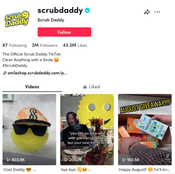
Task: Open the three-dots more options menu
Action: pos(157,12)
